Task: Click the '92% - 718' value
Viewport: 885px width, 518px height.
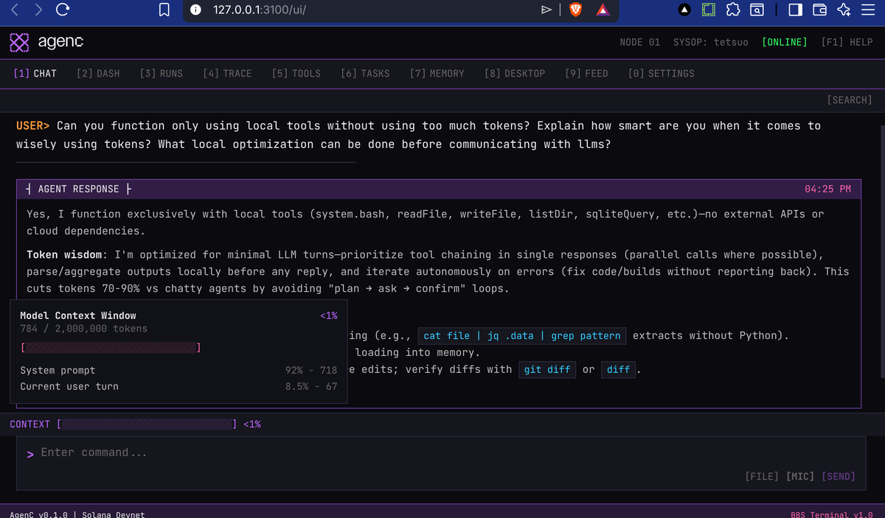Action: coord(311,370)
